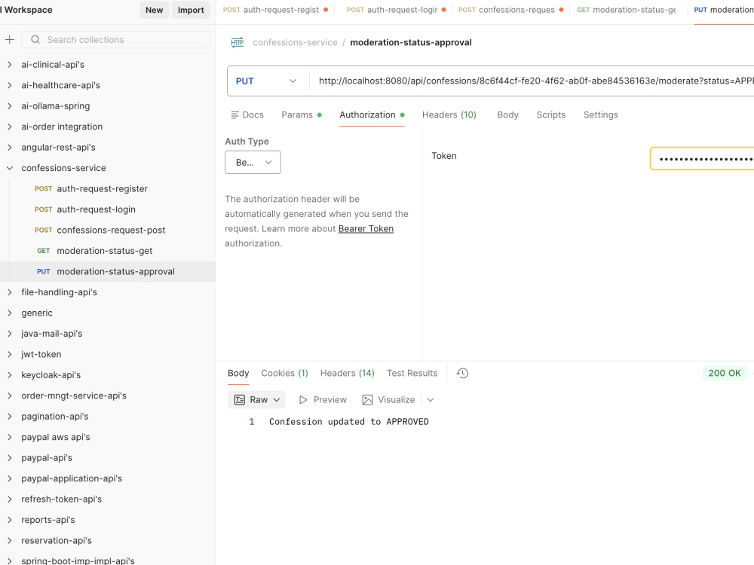
Task: Open order-mngt-service-api's collection
Action: [74, 396]
